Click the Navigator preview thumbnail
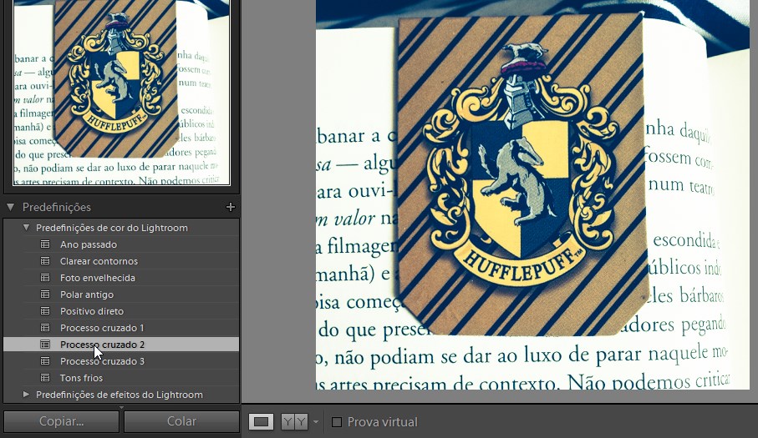 click(x=122, y=93)
